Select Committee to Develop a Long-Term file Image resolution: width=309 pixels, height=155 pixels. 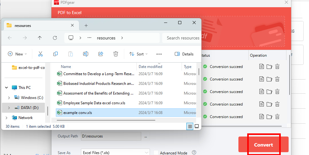click(x=126, y=74)
